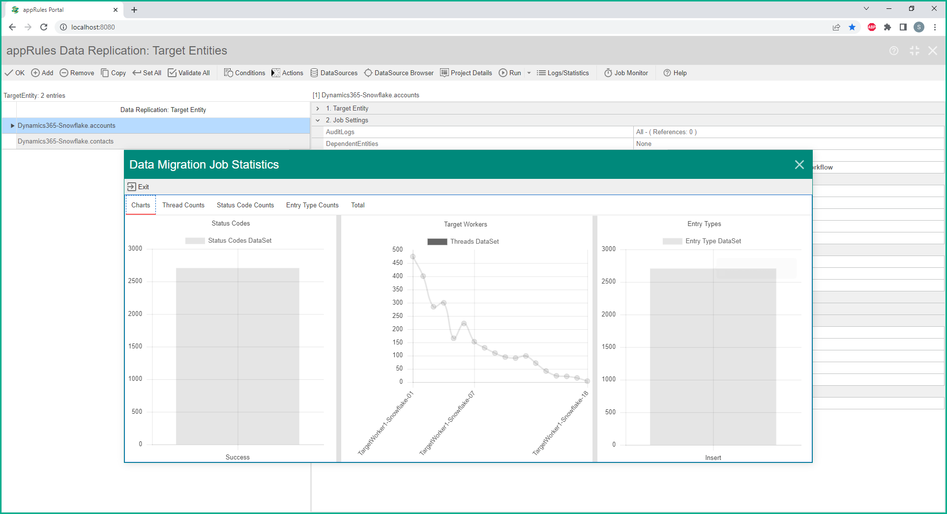
Task: Click the TargetEntity: 2 entries label
Action: coord(34,96)
